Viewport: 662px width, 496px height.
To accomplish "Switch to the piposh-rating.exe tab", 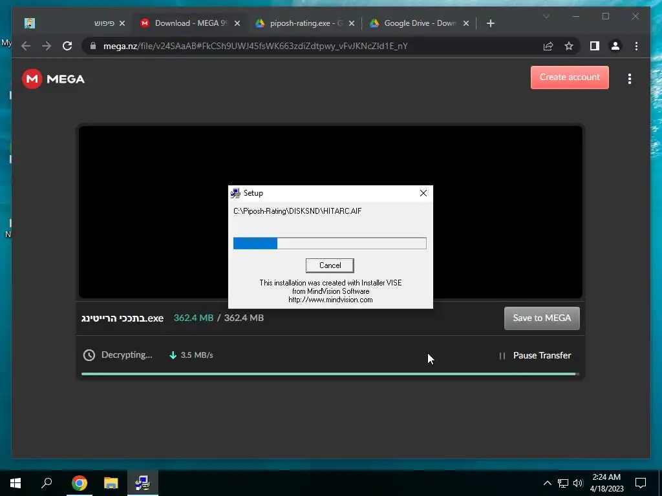I will pos(304,23).
